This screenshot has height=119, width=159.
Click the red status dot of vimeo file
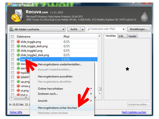[18, 86]
